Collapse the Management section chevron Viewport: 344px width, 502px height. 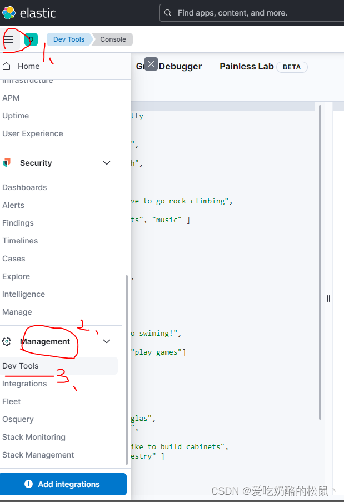click(x=107, y=341)
